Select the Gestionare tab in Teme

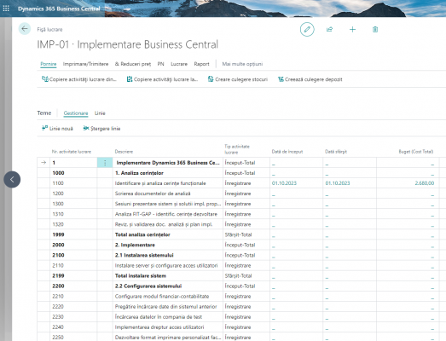pyautogui.click(x=76, y=113)
